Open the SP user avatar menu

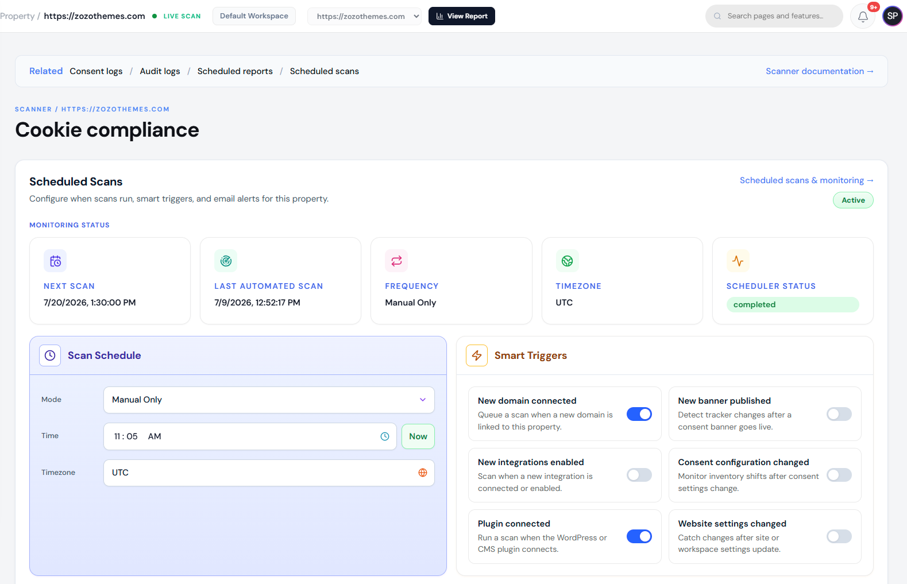coord(892,16)
